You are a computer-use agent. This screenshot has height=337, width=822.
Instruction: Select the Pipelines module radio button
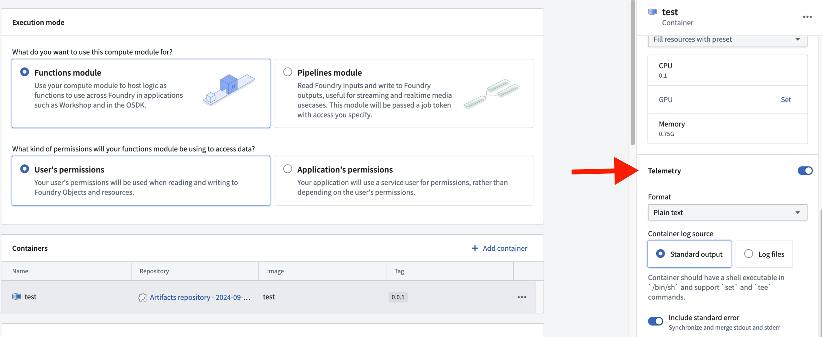(x=288, y=72)
